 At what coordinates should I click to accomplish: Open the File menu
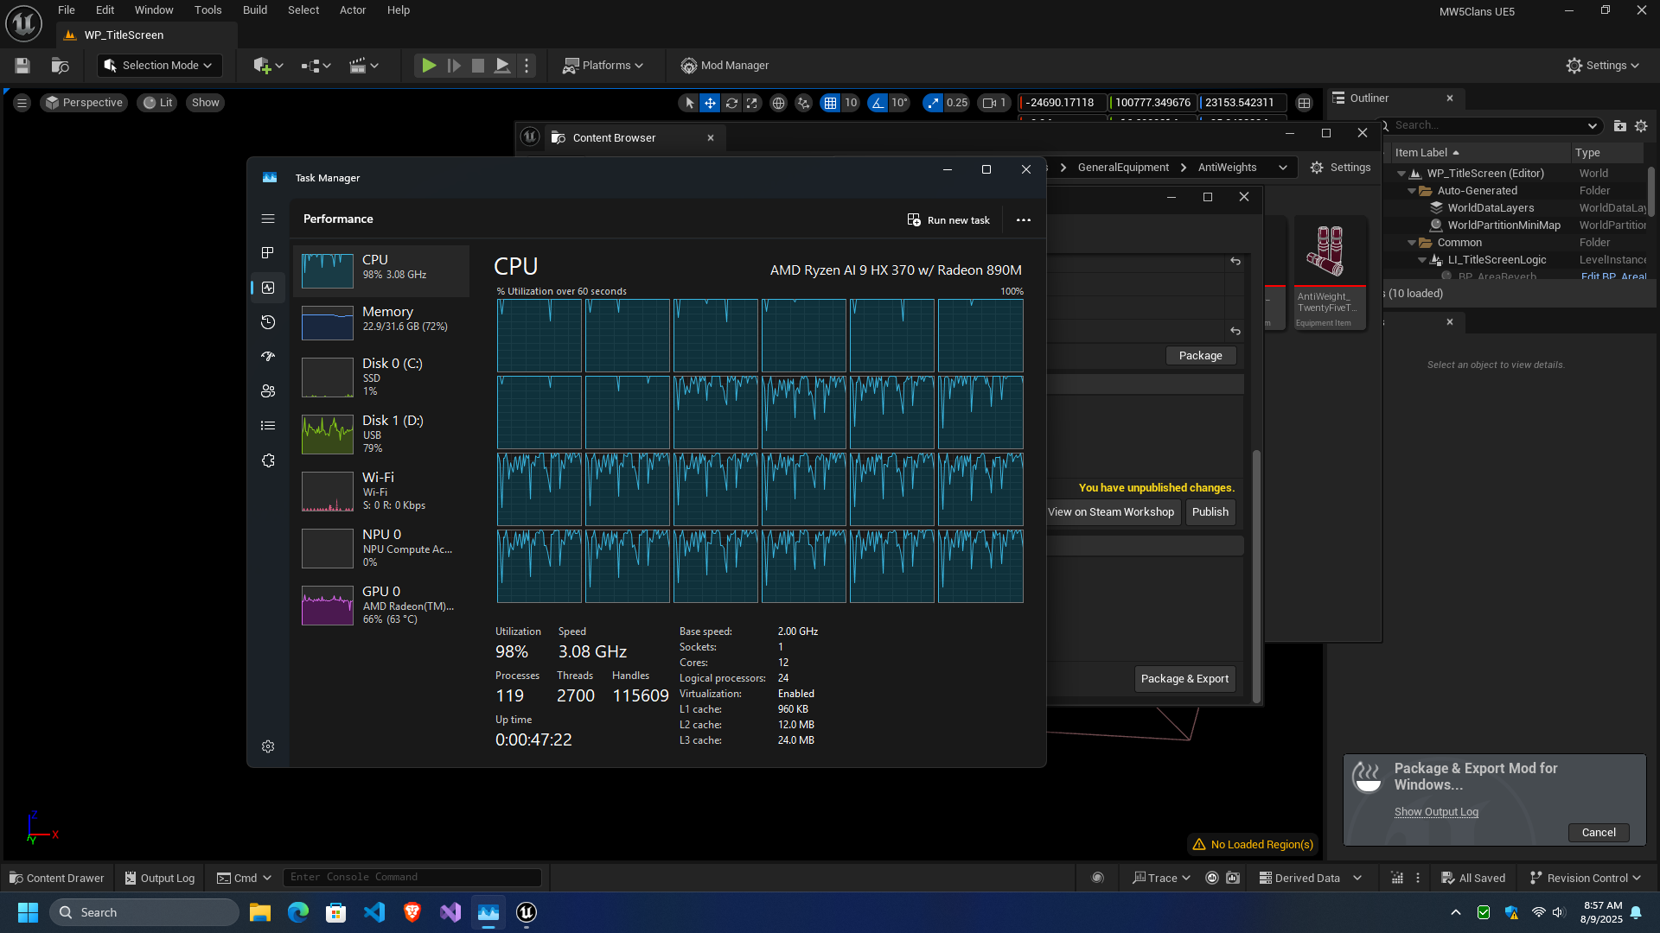pyautogui.click(x=67, y=10)
